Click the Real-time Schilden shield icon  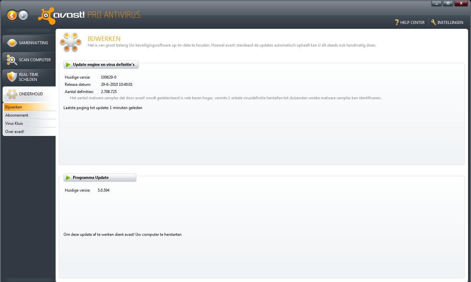(12, 77)
